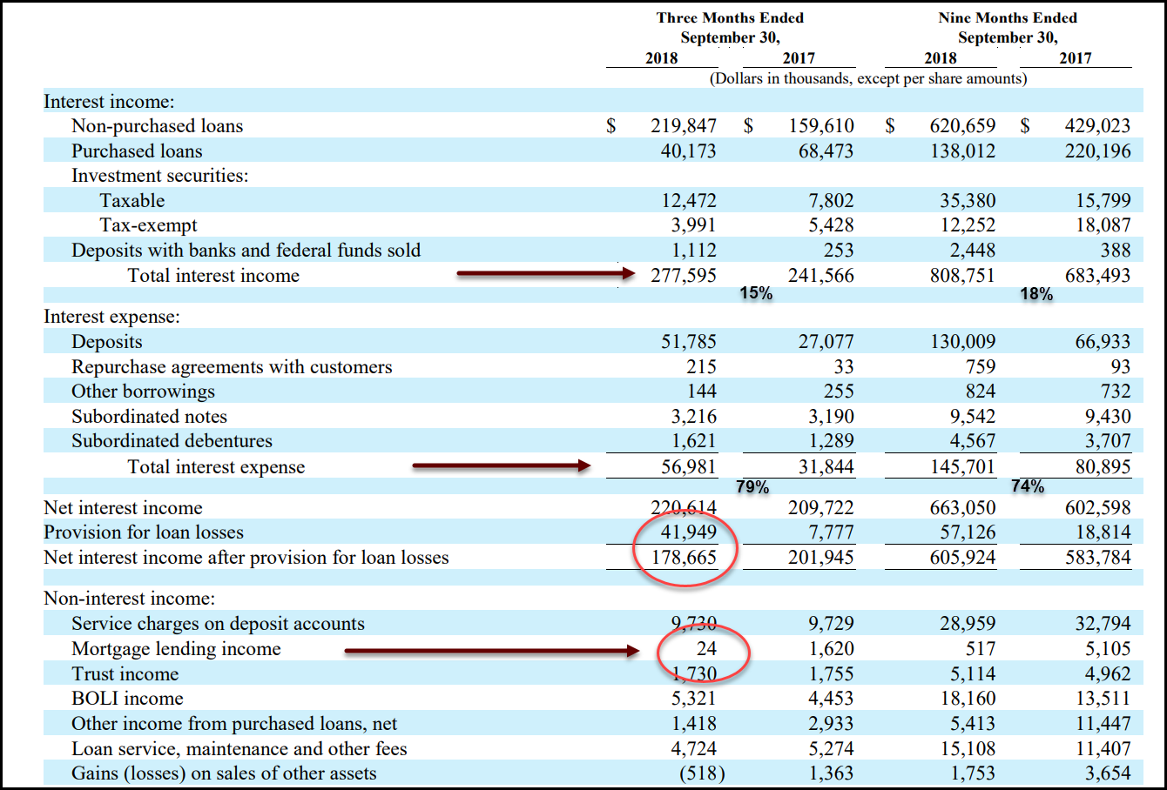Click the arrow pointing to Total interest income
This screenshot has height=790, width=1167.
coord(544,274)
